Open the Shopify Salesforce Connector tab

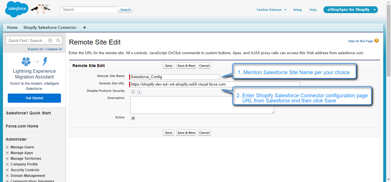point(50,28)
